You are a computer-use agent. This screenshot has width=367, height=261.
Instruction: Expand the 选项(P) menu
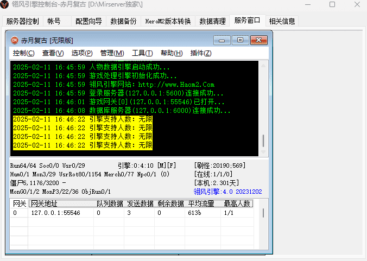pos(82,53)
